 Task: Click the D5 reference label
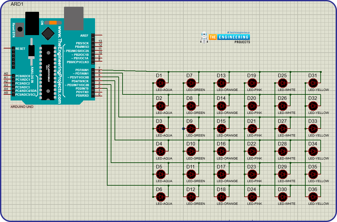pos(159,167)
